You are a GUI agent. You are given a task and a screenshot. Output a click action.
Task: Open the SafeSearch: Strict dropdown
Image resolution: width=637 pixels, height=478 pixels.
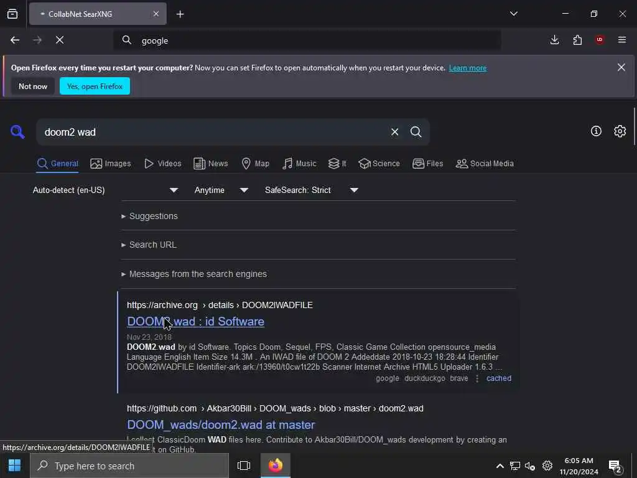[312, 190]
